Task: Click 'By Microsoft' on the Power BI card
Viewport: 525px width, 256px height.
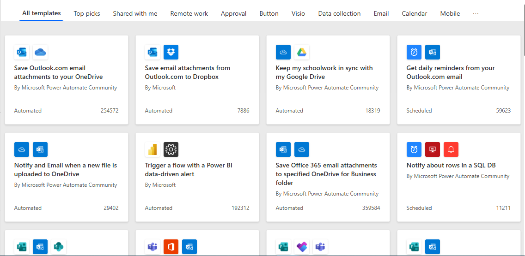Action: click(160, 185)
